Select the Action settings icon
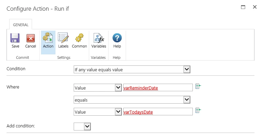This screenshot has width=261, height=136. (48, 38)
